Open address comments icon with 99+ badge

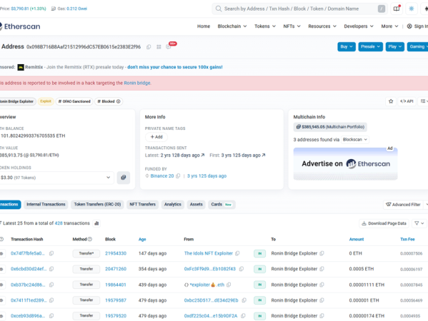point(169,47)
